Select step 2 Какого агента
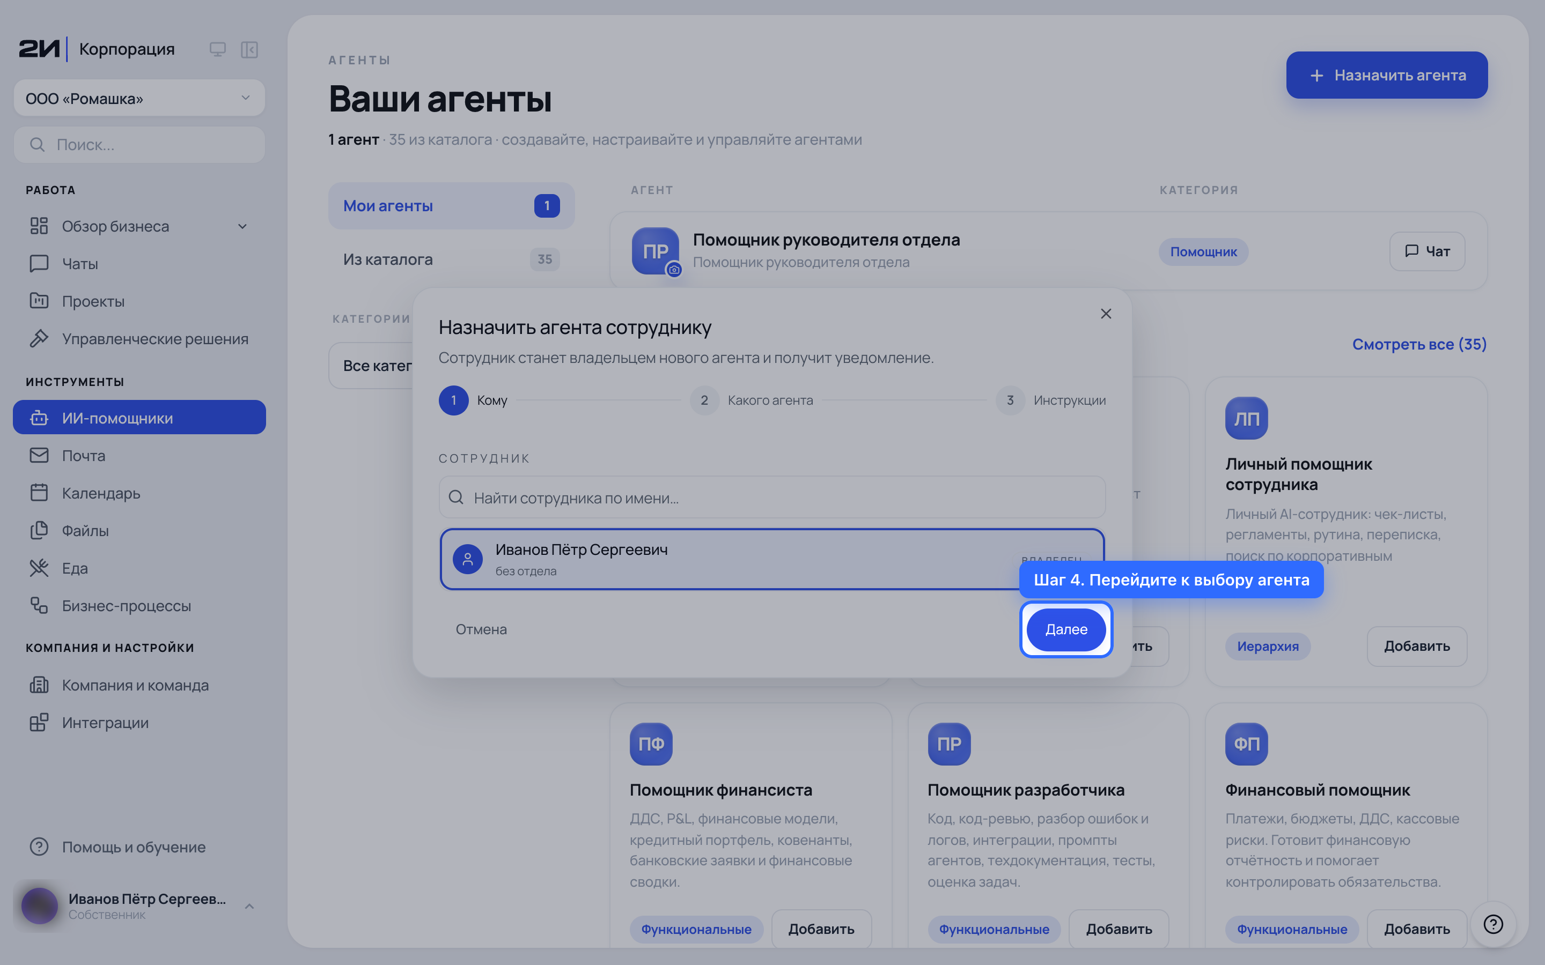This screenshot has height=965, width=1545. click(x=752, y=400)
